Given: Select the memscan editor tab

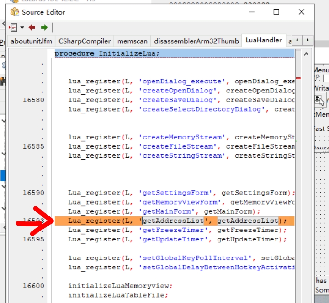Looking at the screenshot, I should (x=133, y=41).
